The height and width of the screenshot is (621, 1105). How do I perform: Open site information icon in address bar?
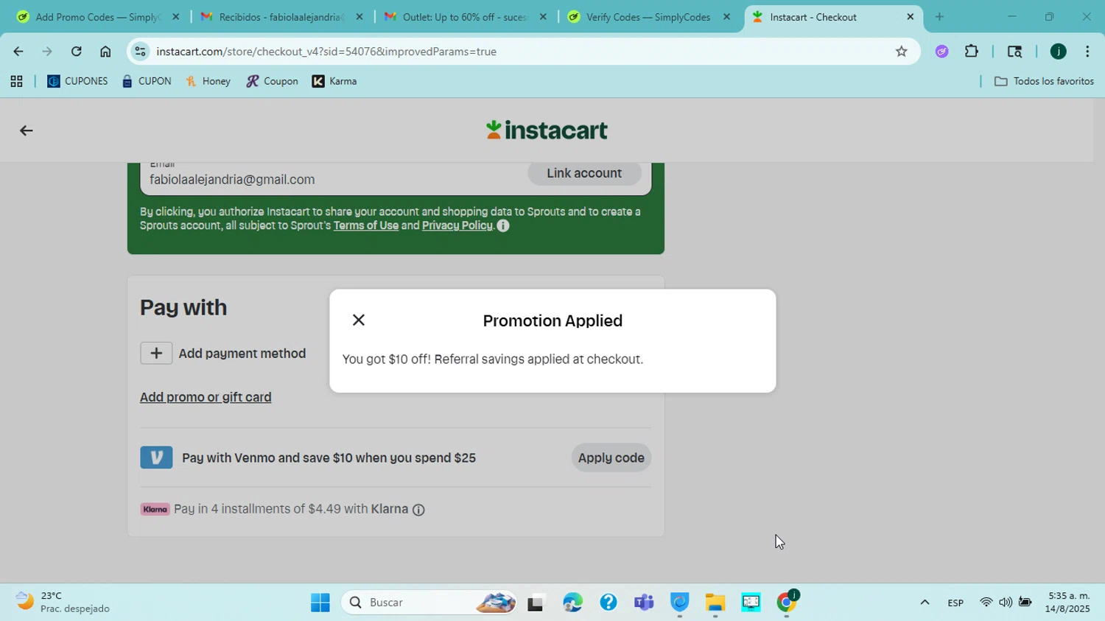[x=141, y=52]
